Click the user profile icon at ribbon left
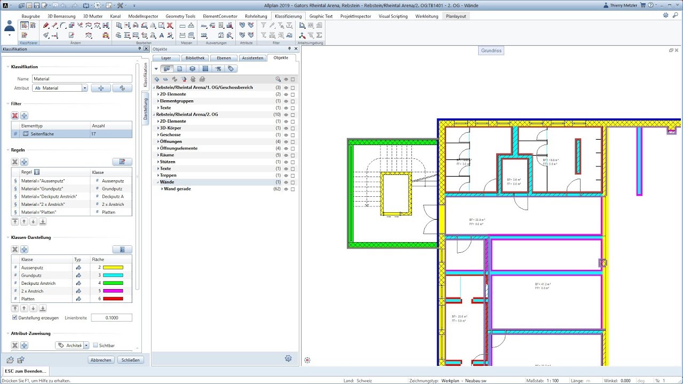 (x=9, y=26)
